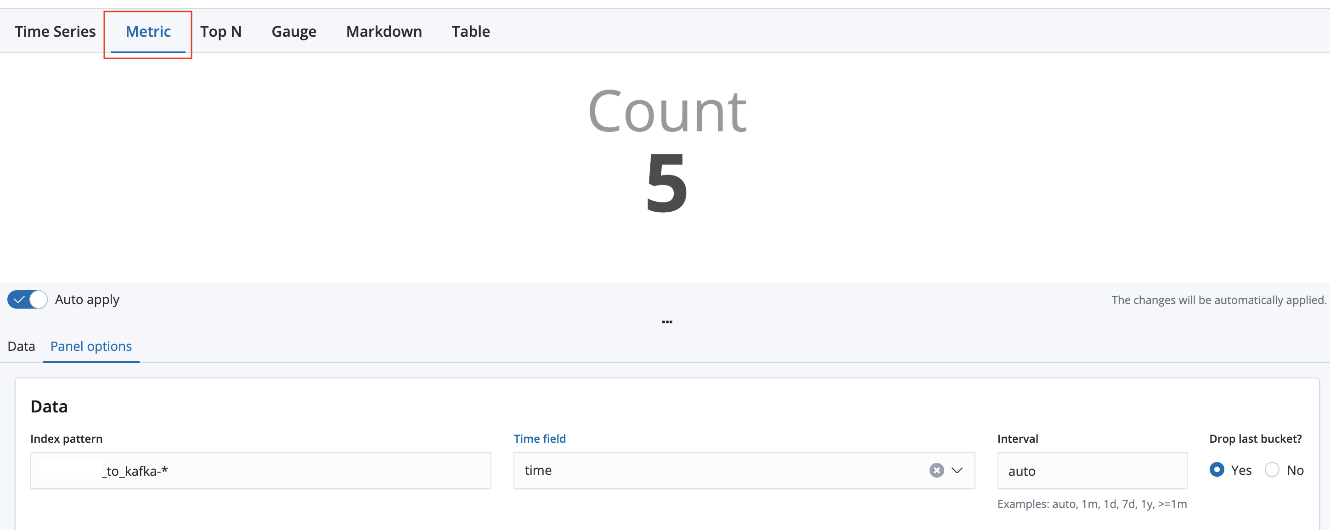The height and width of the screenshot is (530, 1330).
Task: Click the Time field label
Action: tap(540, 439)
